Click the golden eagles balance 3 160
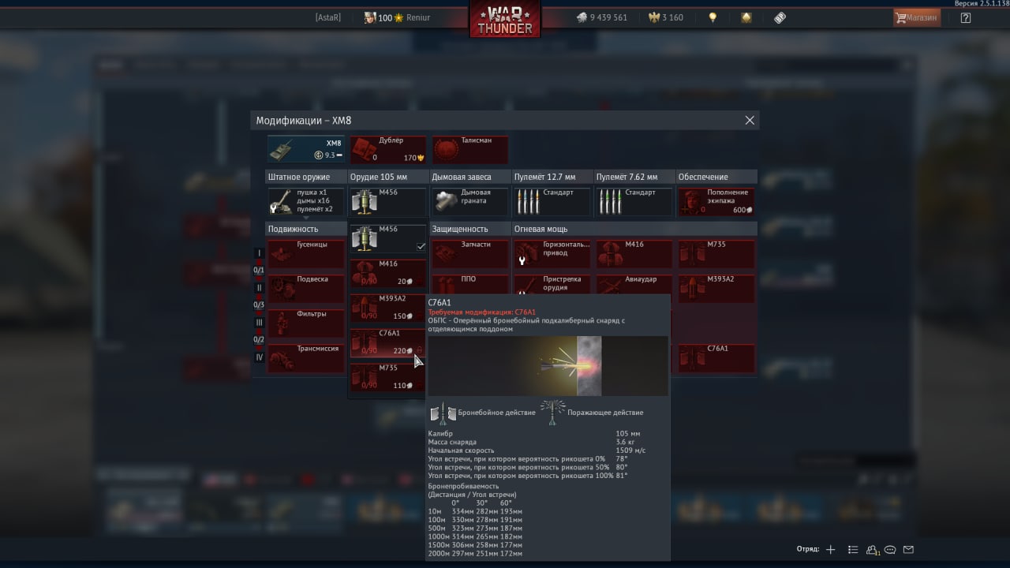This screenshot has width=1010, height=568. (x=666, y=17)
